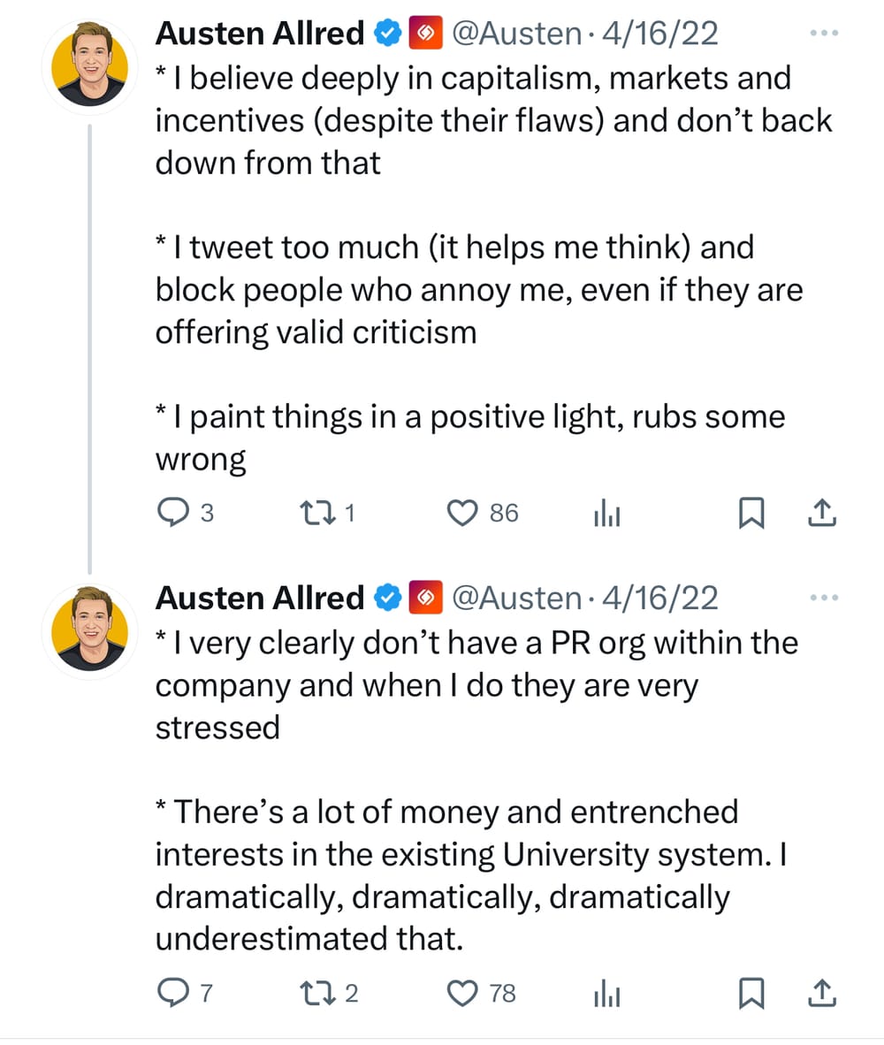Bookmark the first tweet about capitalism
Image resolution: width=884 pixels, height=1045 pixels.
751,513
